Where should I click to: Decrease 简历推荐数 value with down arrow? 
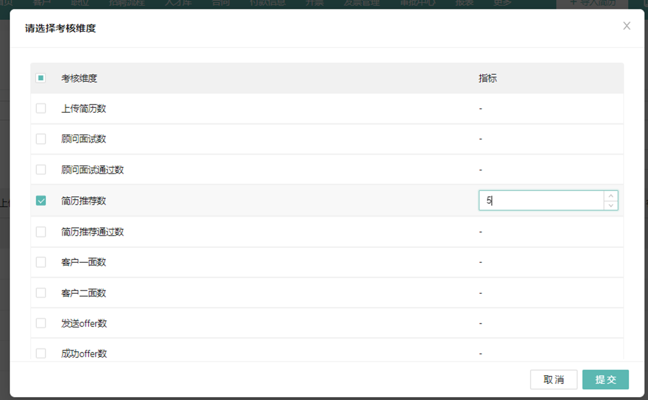click(611, 205)
